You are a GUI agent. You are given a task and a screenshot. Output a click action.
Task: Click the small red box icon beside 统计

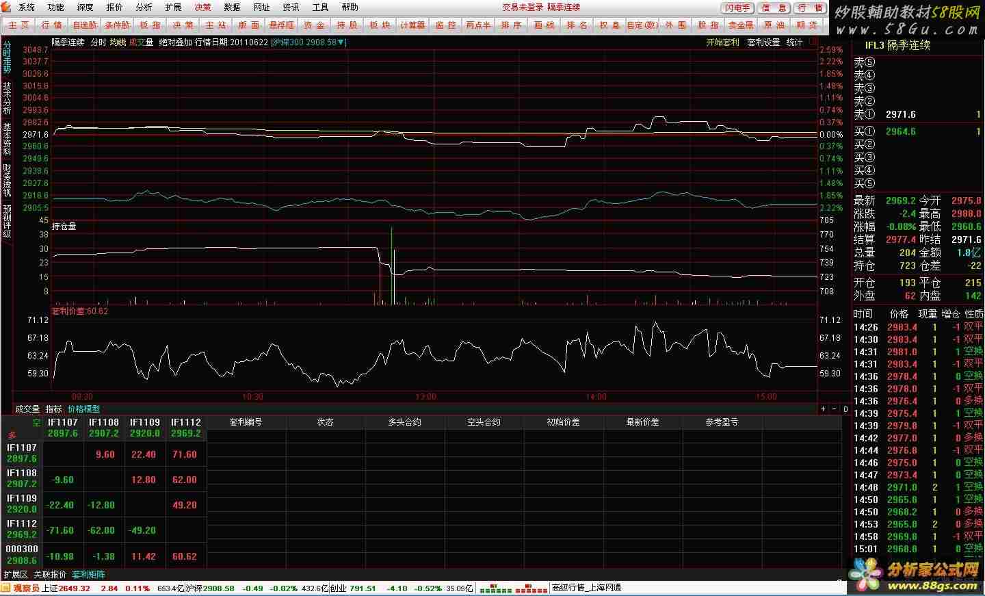(812, 42)
